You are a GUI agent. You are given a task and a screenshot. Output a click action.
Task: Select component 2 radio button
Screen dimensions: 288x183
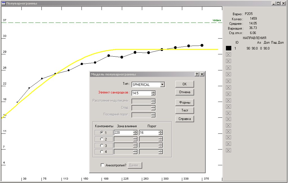tap(102, 139)
